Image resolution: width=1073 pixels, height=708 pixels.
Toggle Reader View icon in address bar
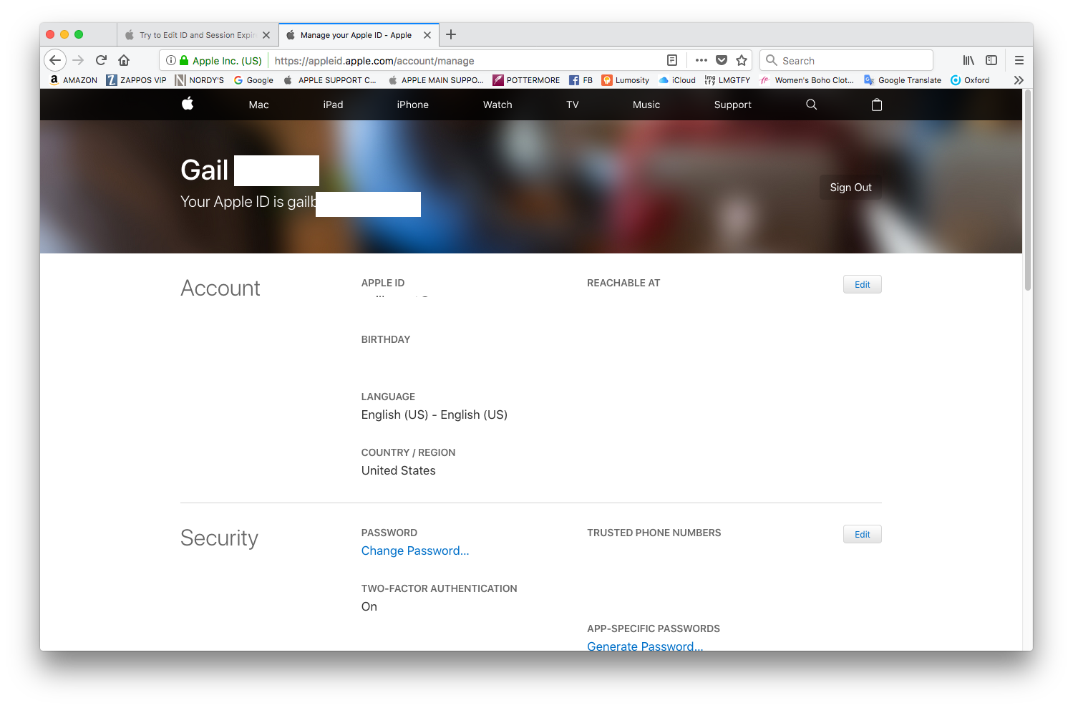pyautogui.click(x=671, y=60)
